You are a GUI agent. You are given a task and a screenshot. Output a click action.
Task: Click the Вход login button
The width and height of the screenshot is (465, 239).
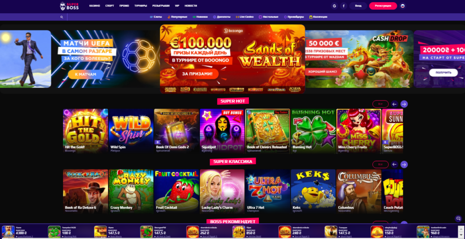point(358,6)
